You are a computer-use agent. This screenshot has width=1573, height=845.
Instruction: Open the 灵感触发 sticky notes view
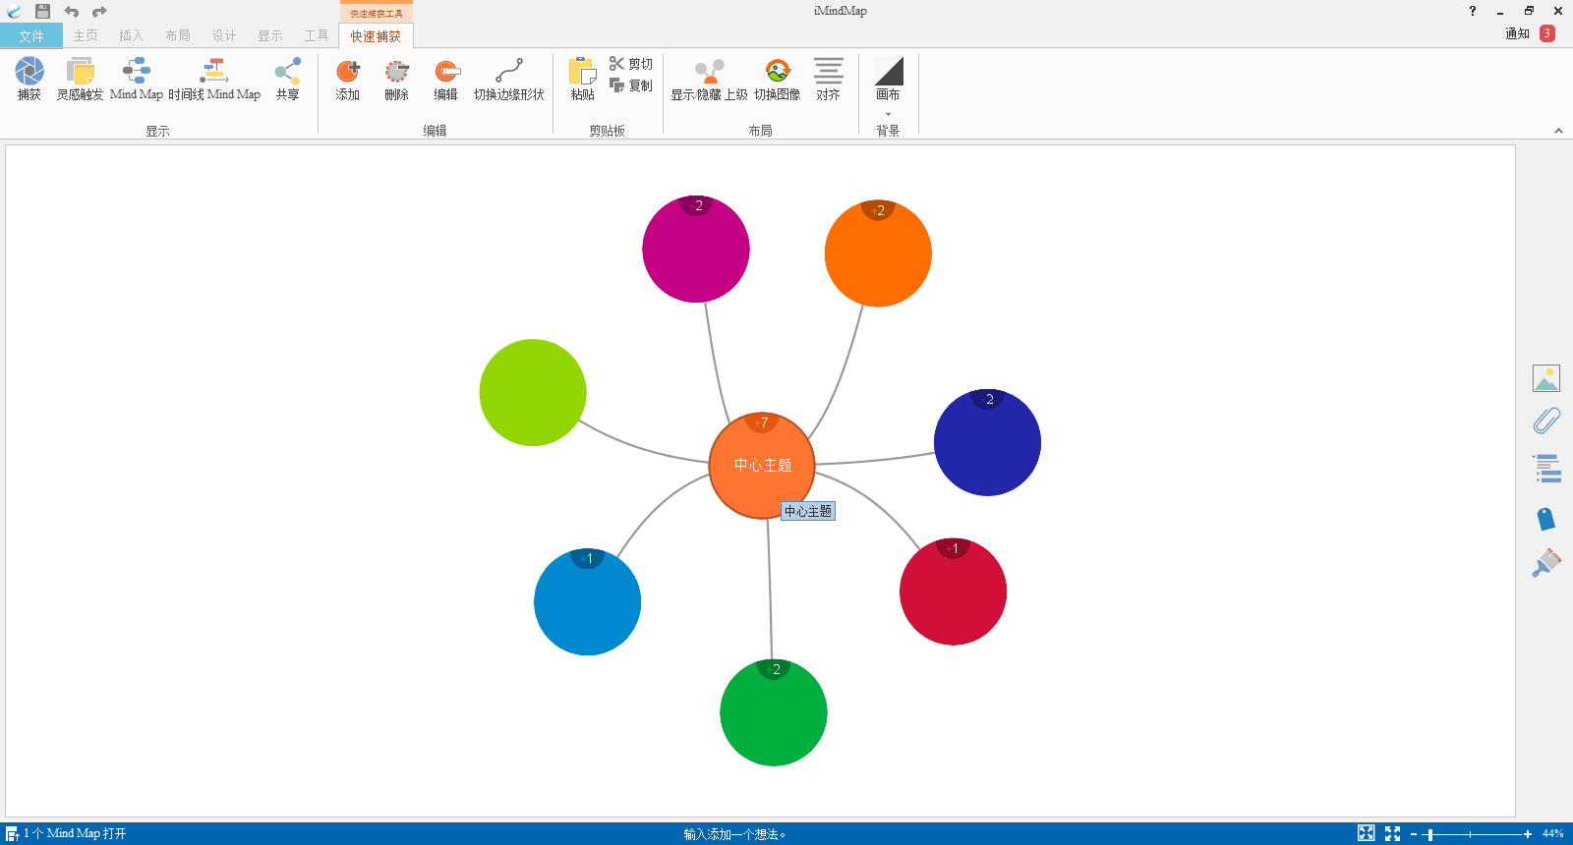point(80,72)
